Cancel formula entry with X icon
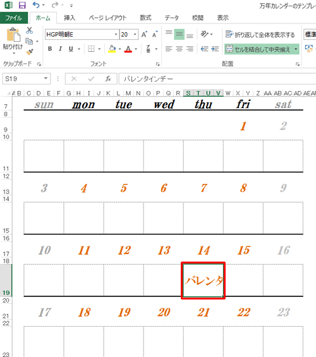 [74, 79]
